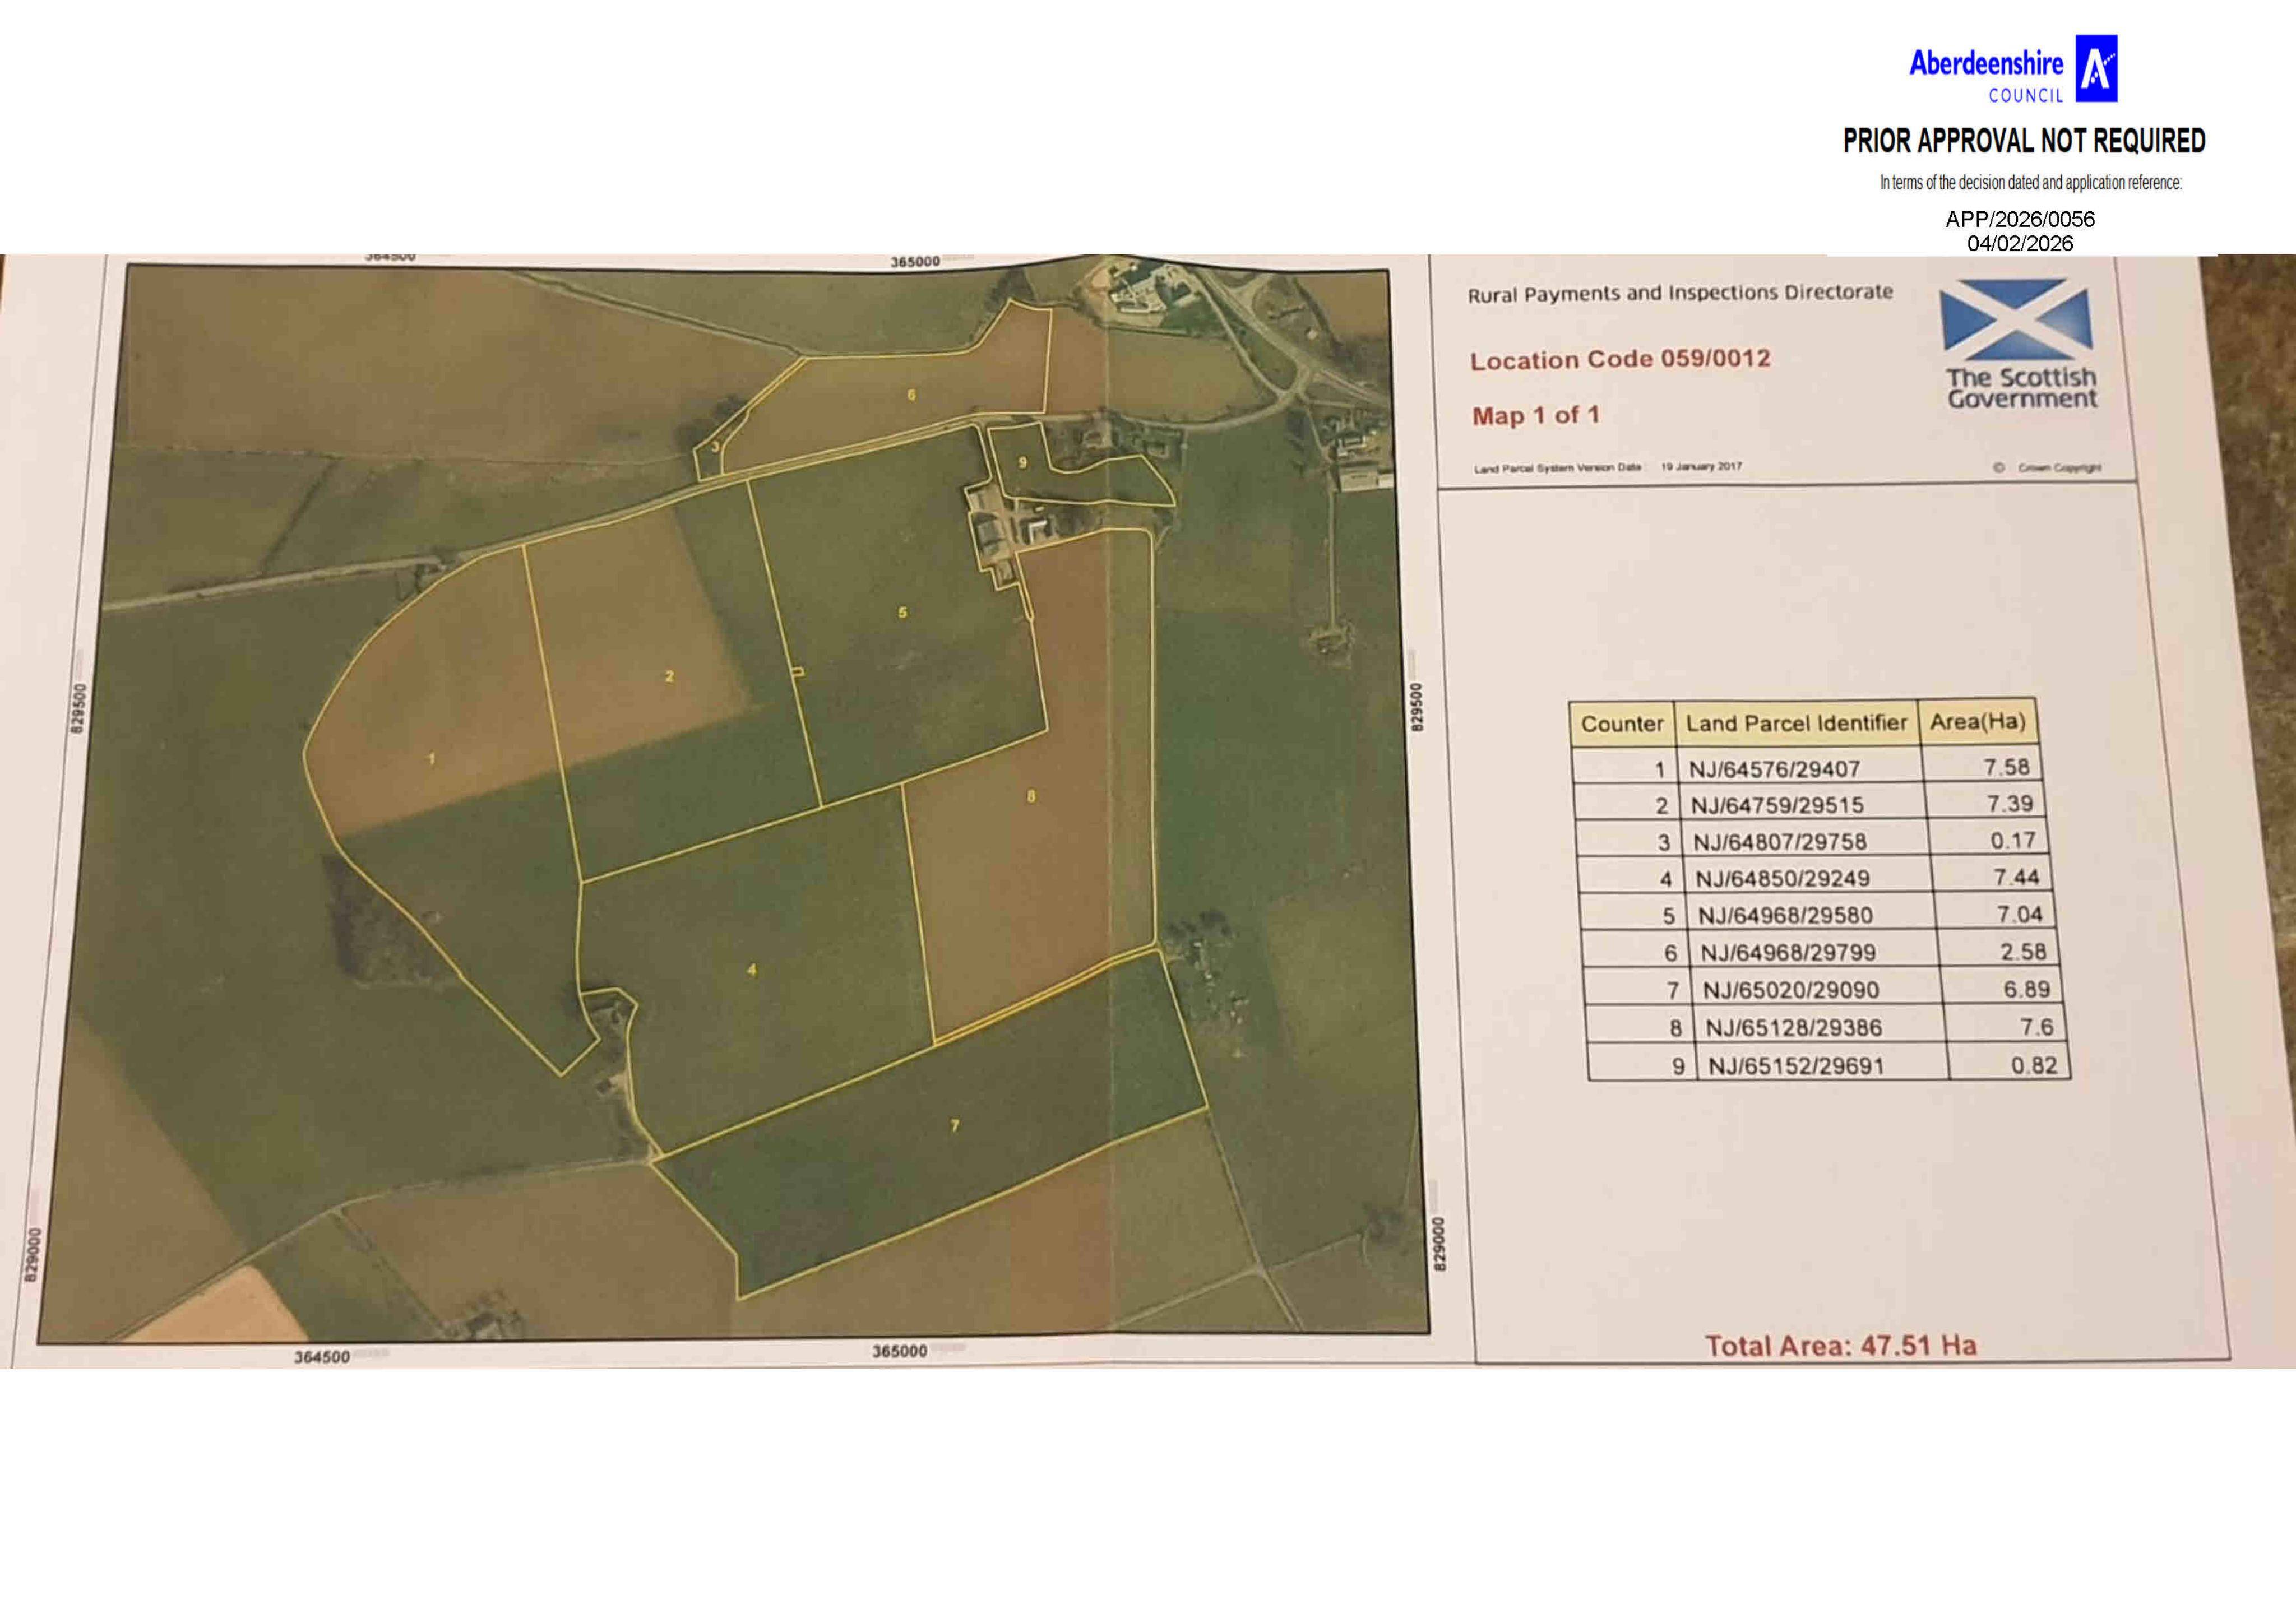2296x1623 pixels.
Task: Click area value 6.89 in table
Action: pos(2027,989)
